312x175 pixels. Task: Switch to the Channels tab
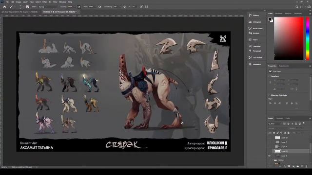coord(279,118)
